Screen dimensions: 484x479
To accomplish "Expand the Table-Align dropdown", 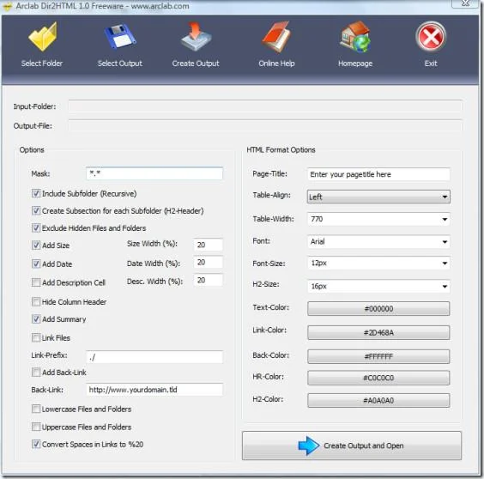I will 378,197.
